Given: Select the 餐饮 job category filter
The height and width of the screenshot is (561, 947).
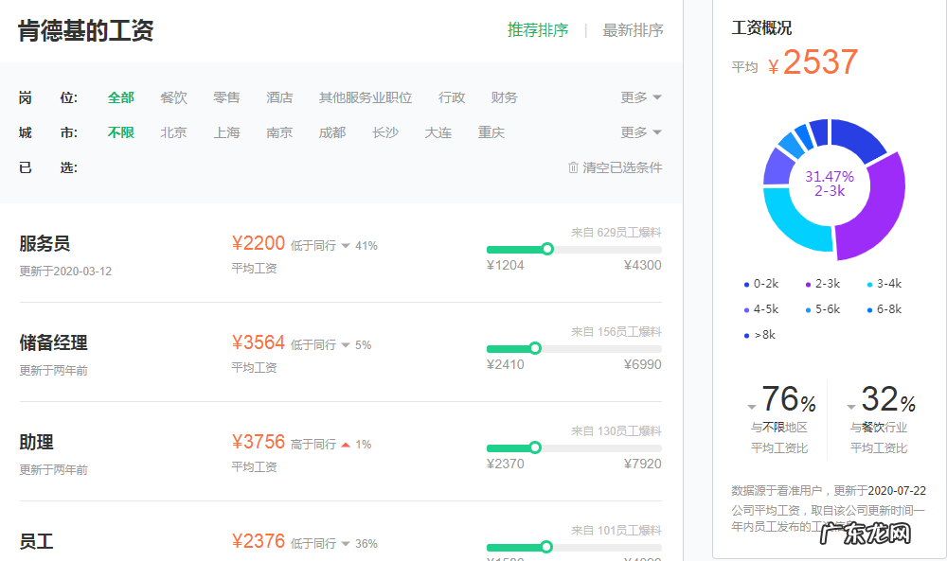Looking at the screenshot, I should (172, 96).
